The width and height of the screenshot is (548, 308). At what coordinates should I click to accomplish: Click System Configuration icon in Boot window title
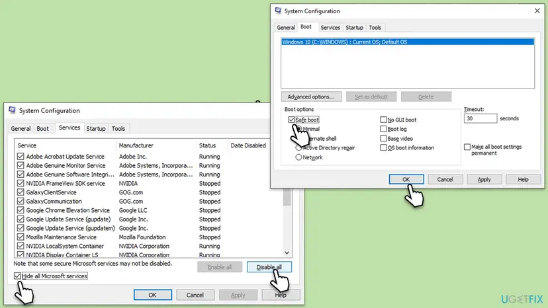pyautogui.click(x=278, y=11)
